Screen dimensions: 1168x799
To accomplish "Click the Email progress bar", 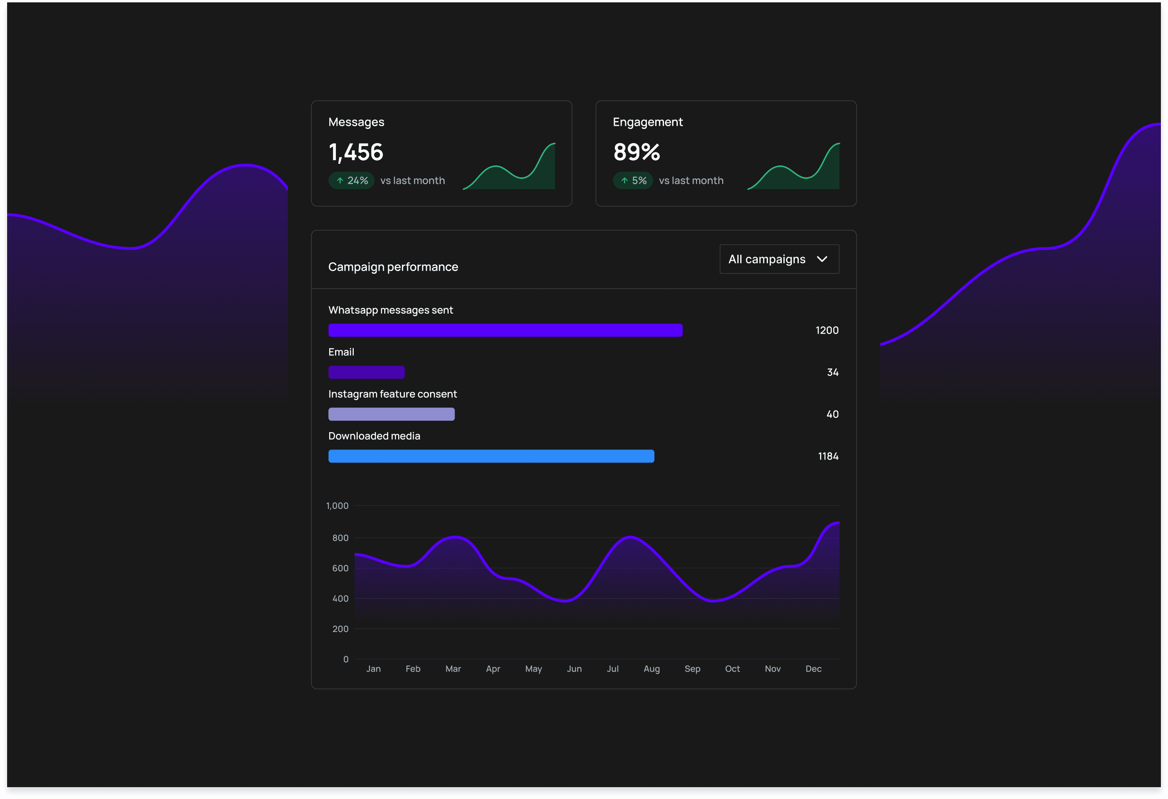I will click(x=366, y=372).
